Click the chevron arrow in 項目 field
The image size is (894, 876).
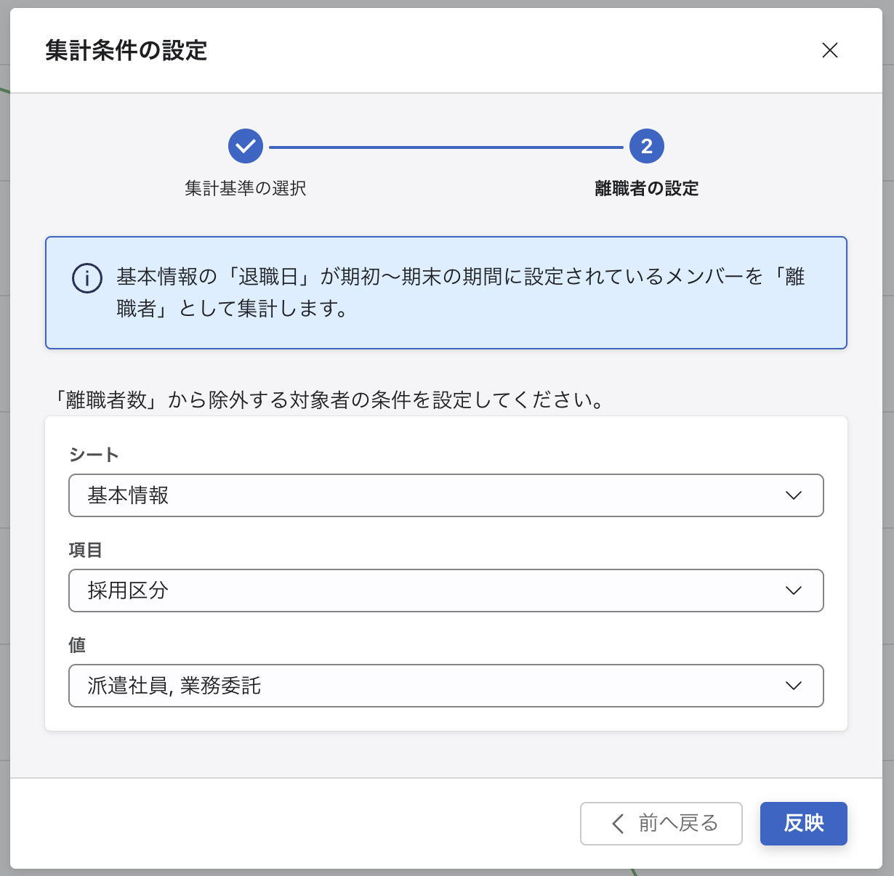coord(794,591)
